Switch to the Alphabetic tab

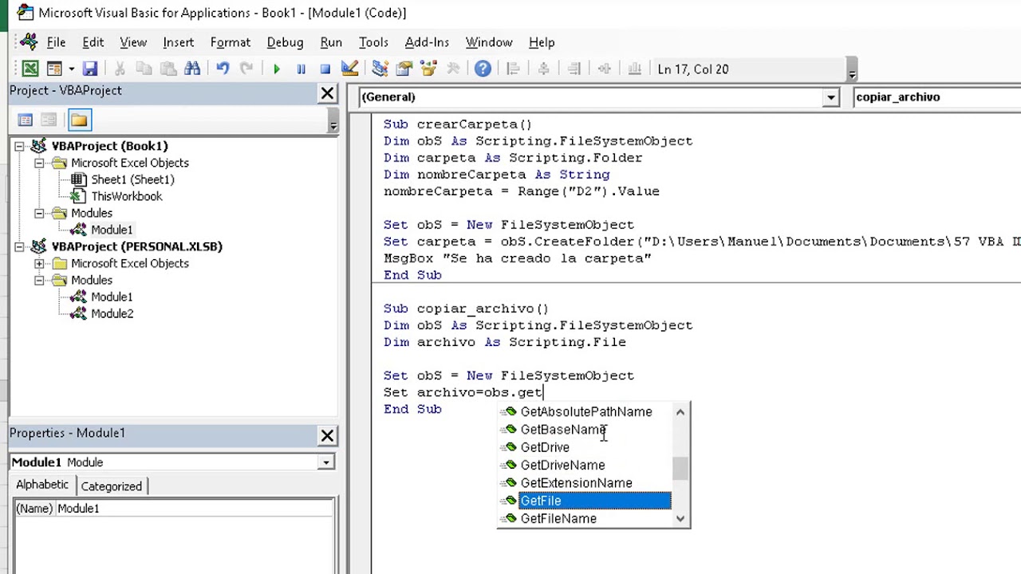(x=42, y=485)
